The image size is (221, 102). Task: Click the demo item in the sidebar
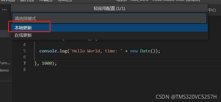[4, 70]
